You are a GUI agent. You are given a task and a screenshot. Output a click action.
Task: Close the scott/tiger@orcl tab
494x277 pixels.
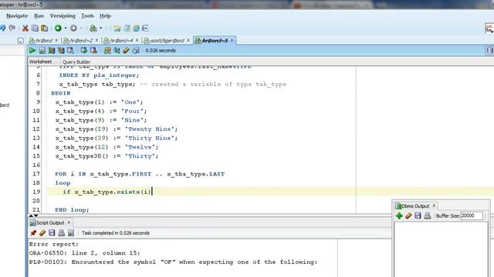[188, 40]
